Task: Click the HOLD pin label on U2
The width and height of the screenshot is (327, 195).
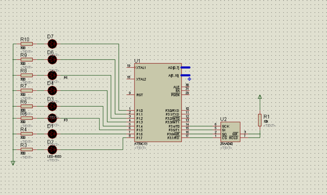Action: click(234, 138)
